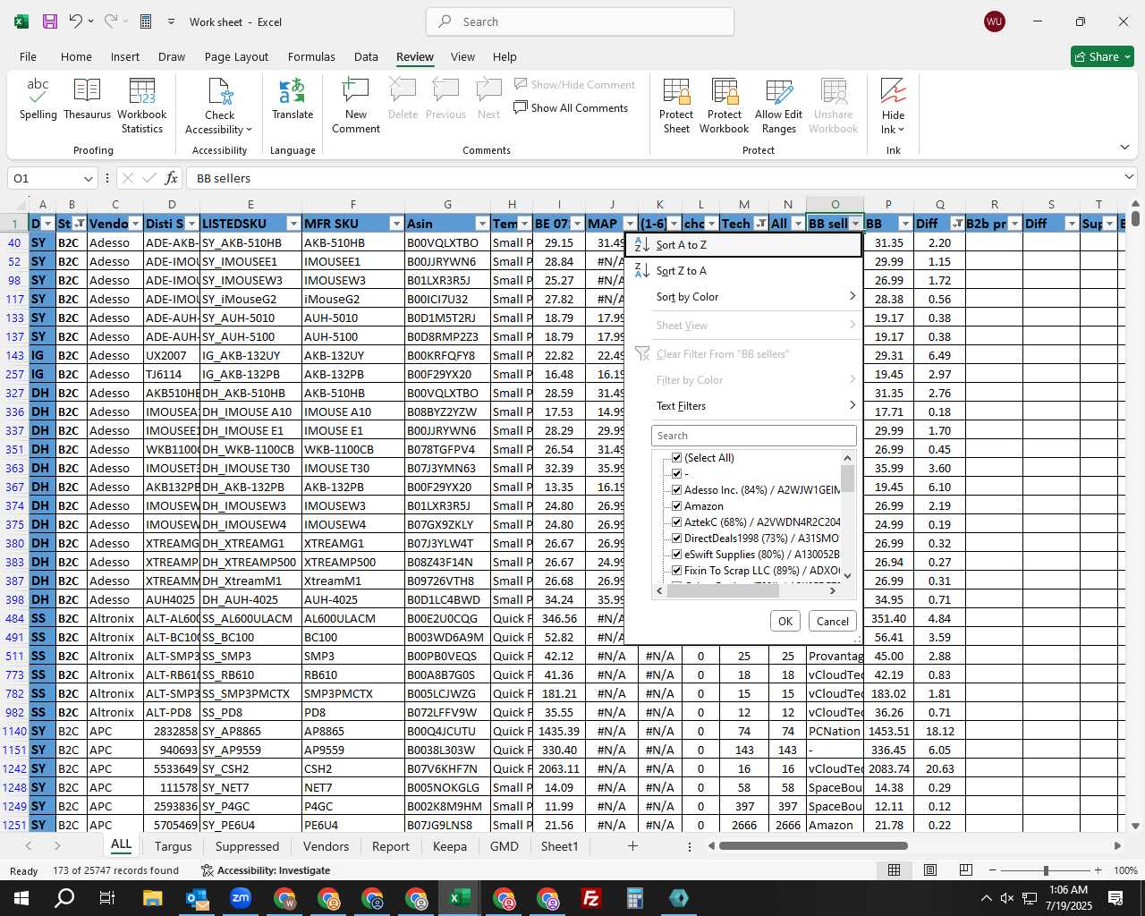The height and width of the screenshot is (916, 1145).
Task: Click Show All Comments
Action: point(571,108)
